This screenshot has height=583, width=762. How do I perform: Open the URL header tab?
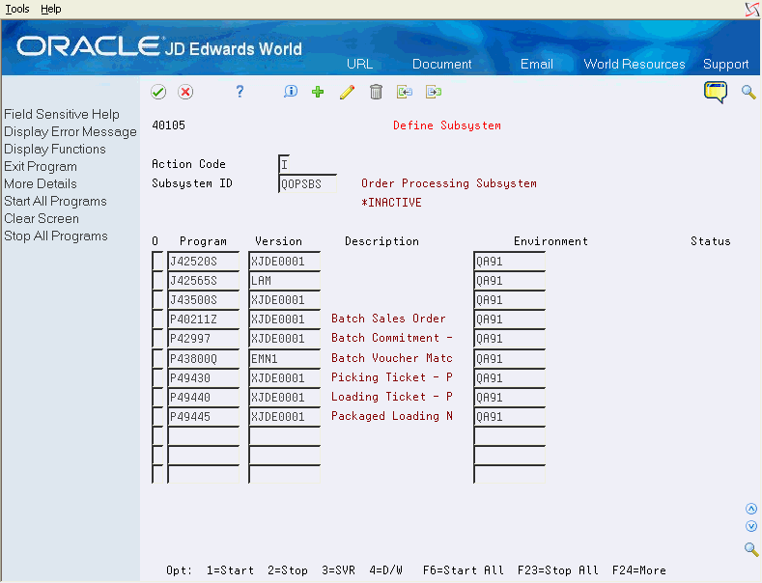pyautogui.click(x=359, y=64)
